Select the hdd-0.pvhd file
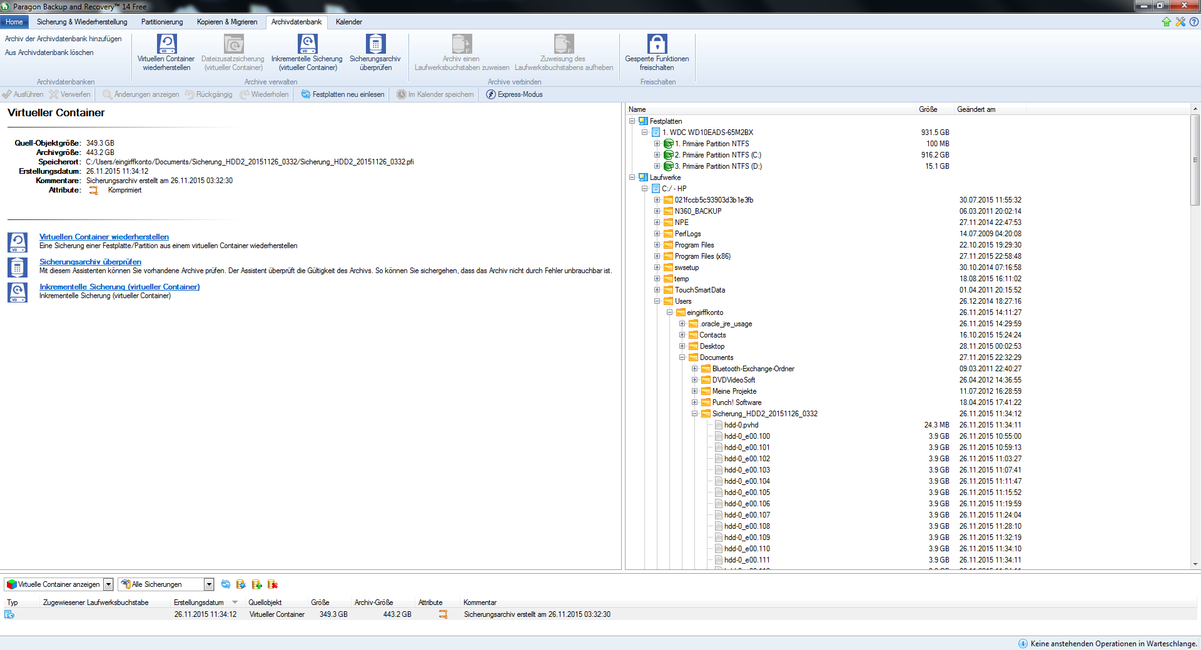The image size is (1201, 650). click(741, 425)
